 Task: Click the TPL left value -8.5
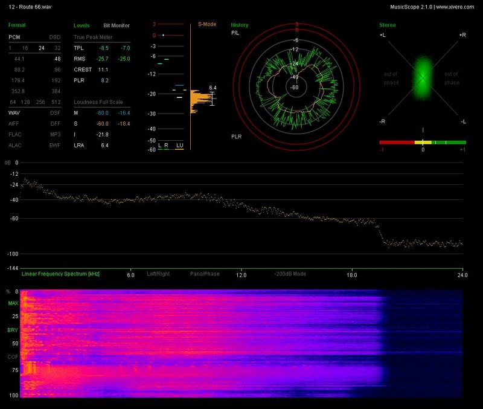pyautogui.click(x=104, y=48)
